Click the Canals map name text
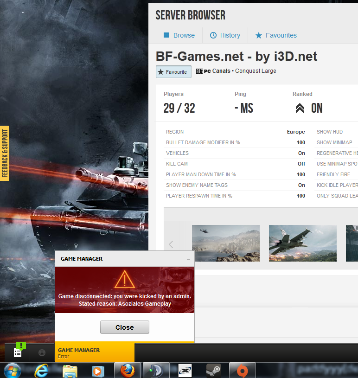Screen dimensions: 358x378 point(221,71)
